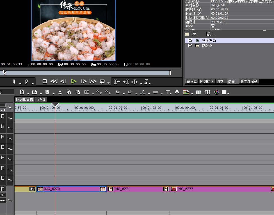Save the project with the floppy disk icon
This screenshot has height=215, width=274.
(47, 92)
